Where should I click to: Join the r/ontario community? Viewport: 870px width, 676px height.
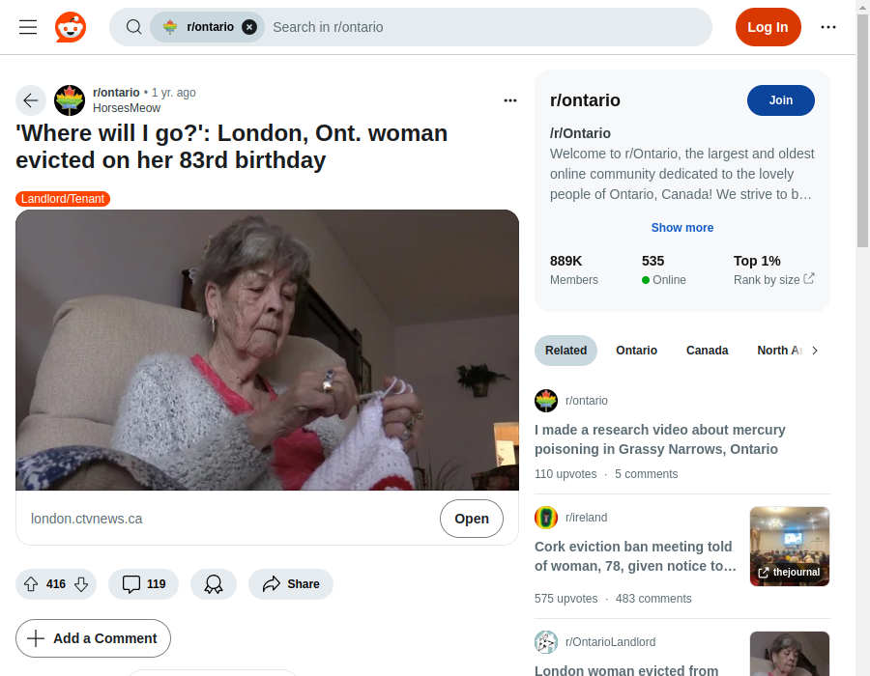point(781,100)
